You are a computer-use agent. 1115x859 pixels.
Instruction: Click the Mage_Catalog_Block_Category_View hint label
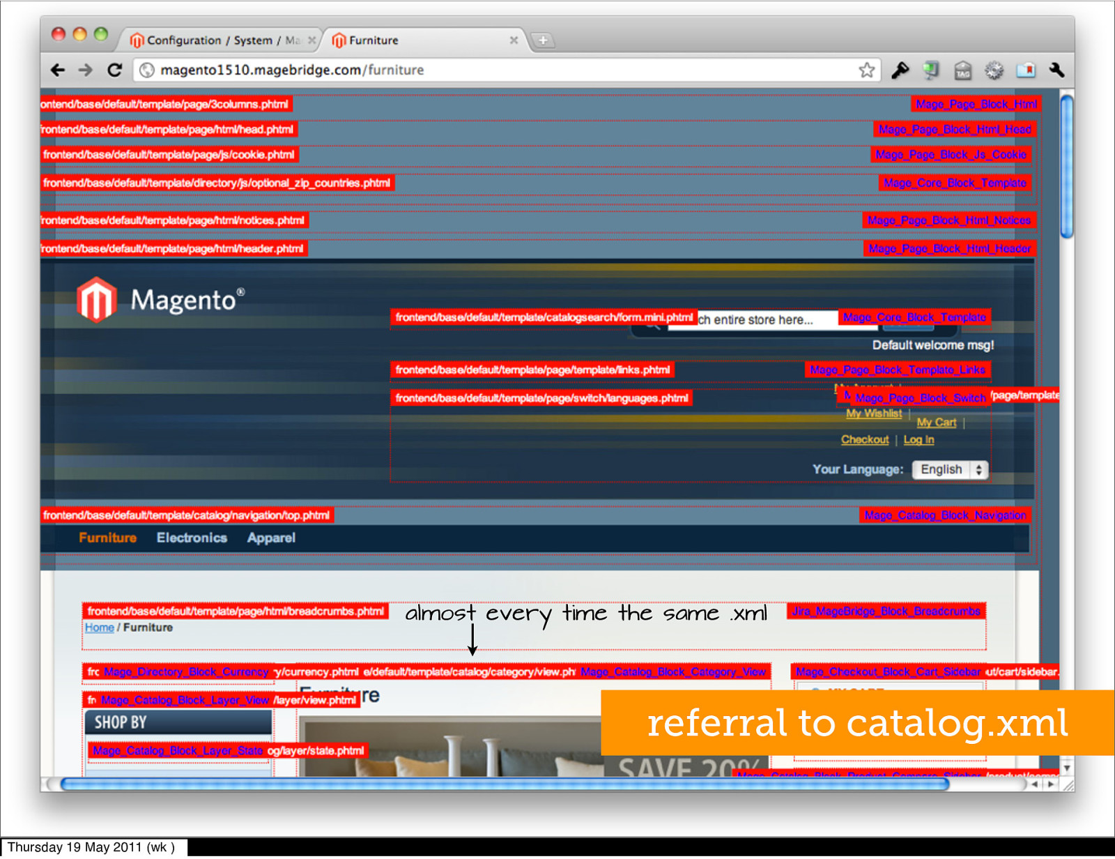[x=673, y=672]
